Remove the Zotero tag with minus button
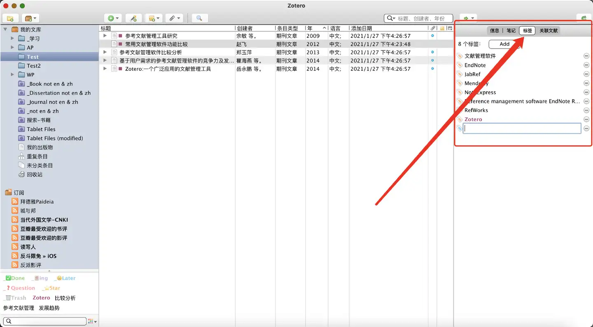 pyautogui.click(x=586, y=119)
